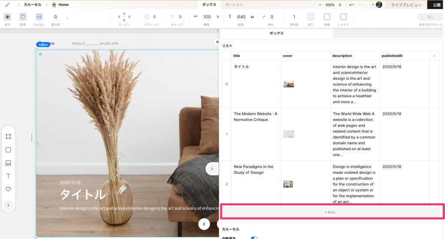Click the STUDIO pink logo icon
This screenshot has width=445, height=239.
click(x=7, y=4)
